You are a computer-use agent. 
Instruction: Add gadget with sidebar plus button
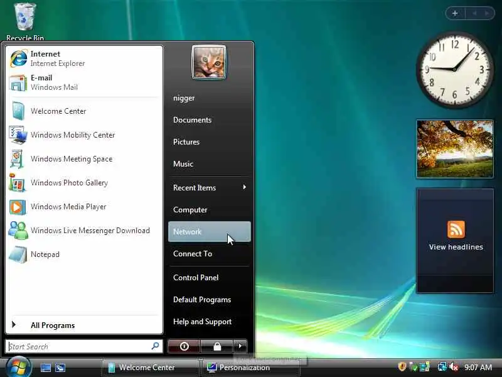tap(455, 13)
